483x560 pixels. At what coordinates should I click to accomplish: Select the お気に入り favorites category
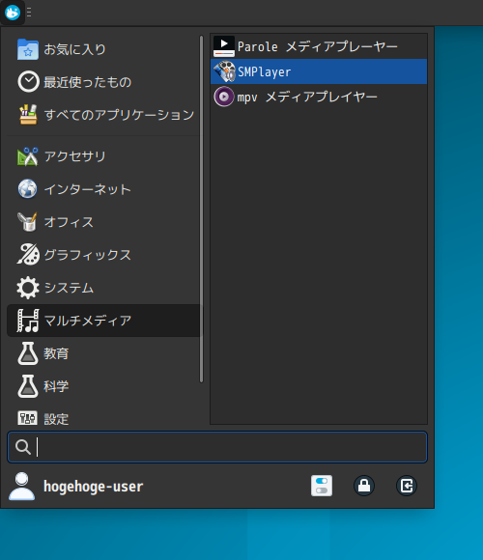[103, 49]
